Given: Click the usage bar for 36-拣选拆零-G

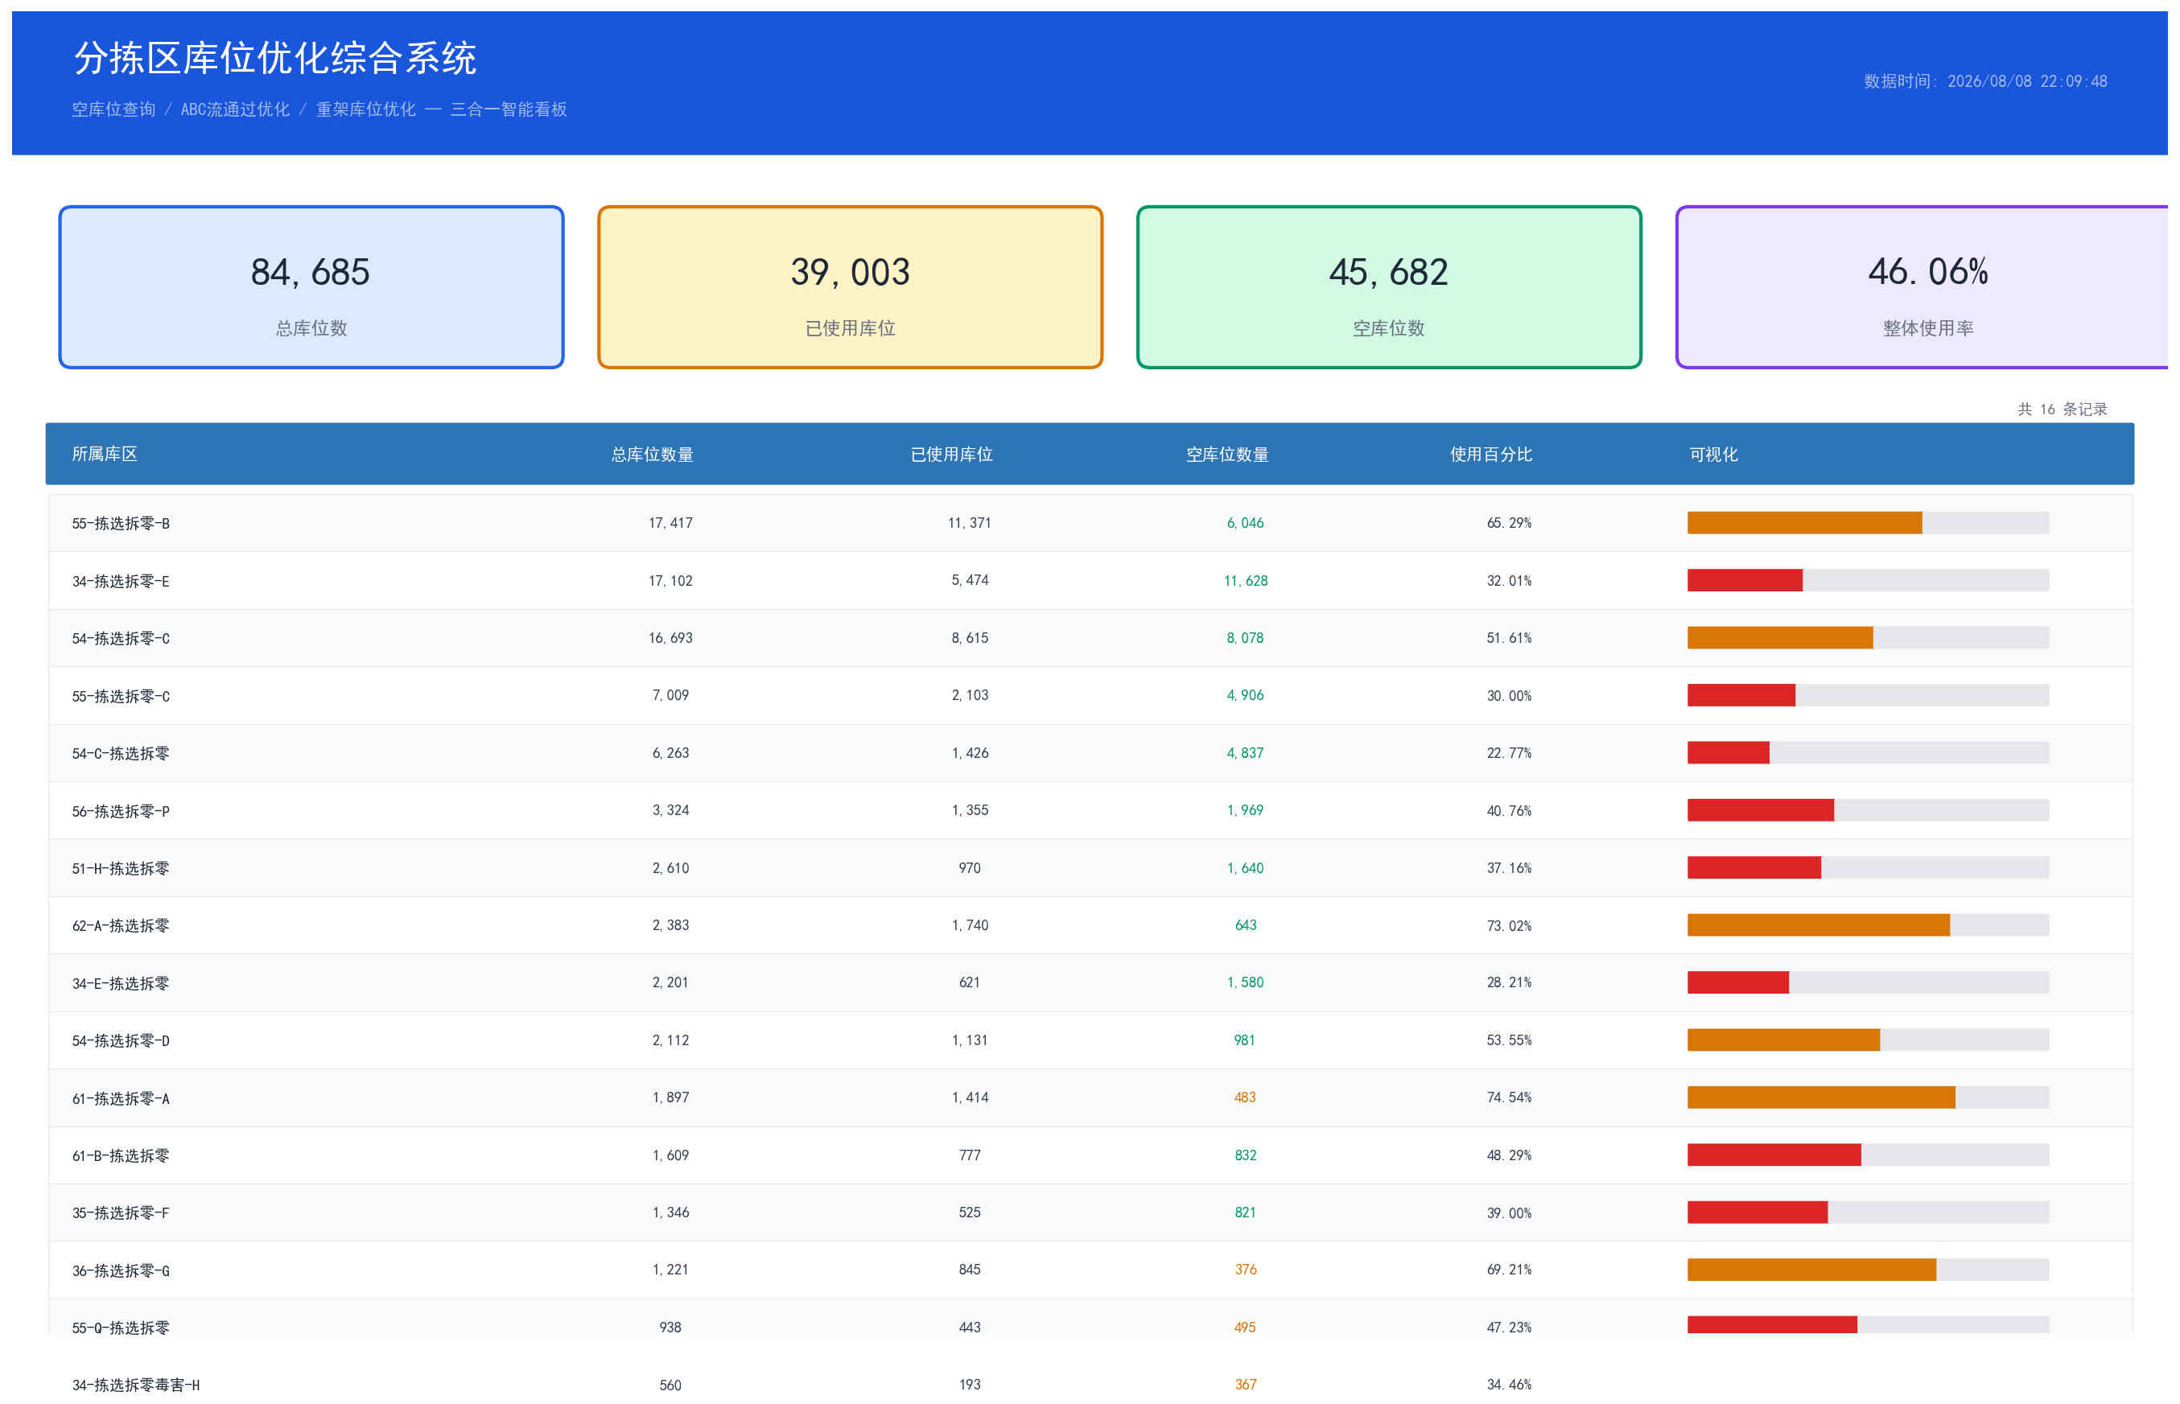Looking at the screenshot, I should click(x=1867, y=1269).
